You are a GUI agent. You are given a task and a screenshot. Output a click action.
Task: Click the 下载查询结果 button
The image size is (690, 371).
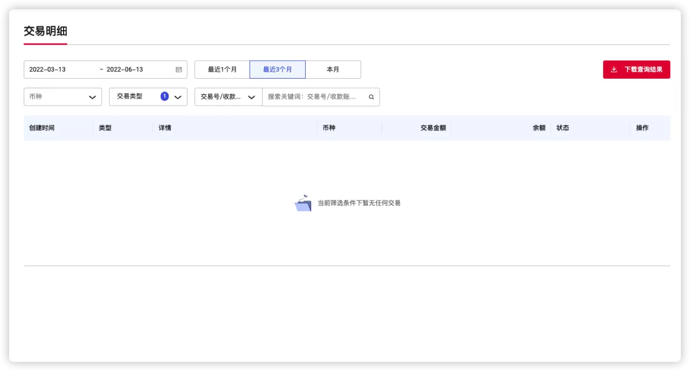pos(637,69)
